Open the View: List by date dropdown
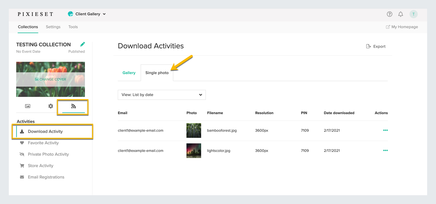Image resolution: width=436 pixels, height=204 pixels. coord(162,95)
